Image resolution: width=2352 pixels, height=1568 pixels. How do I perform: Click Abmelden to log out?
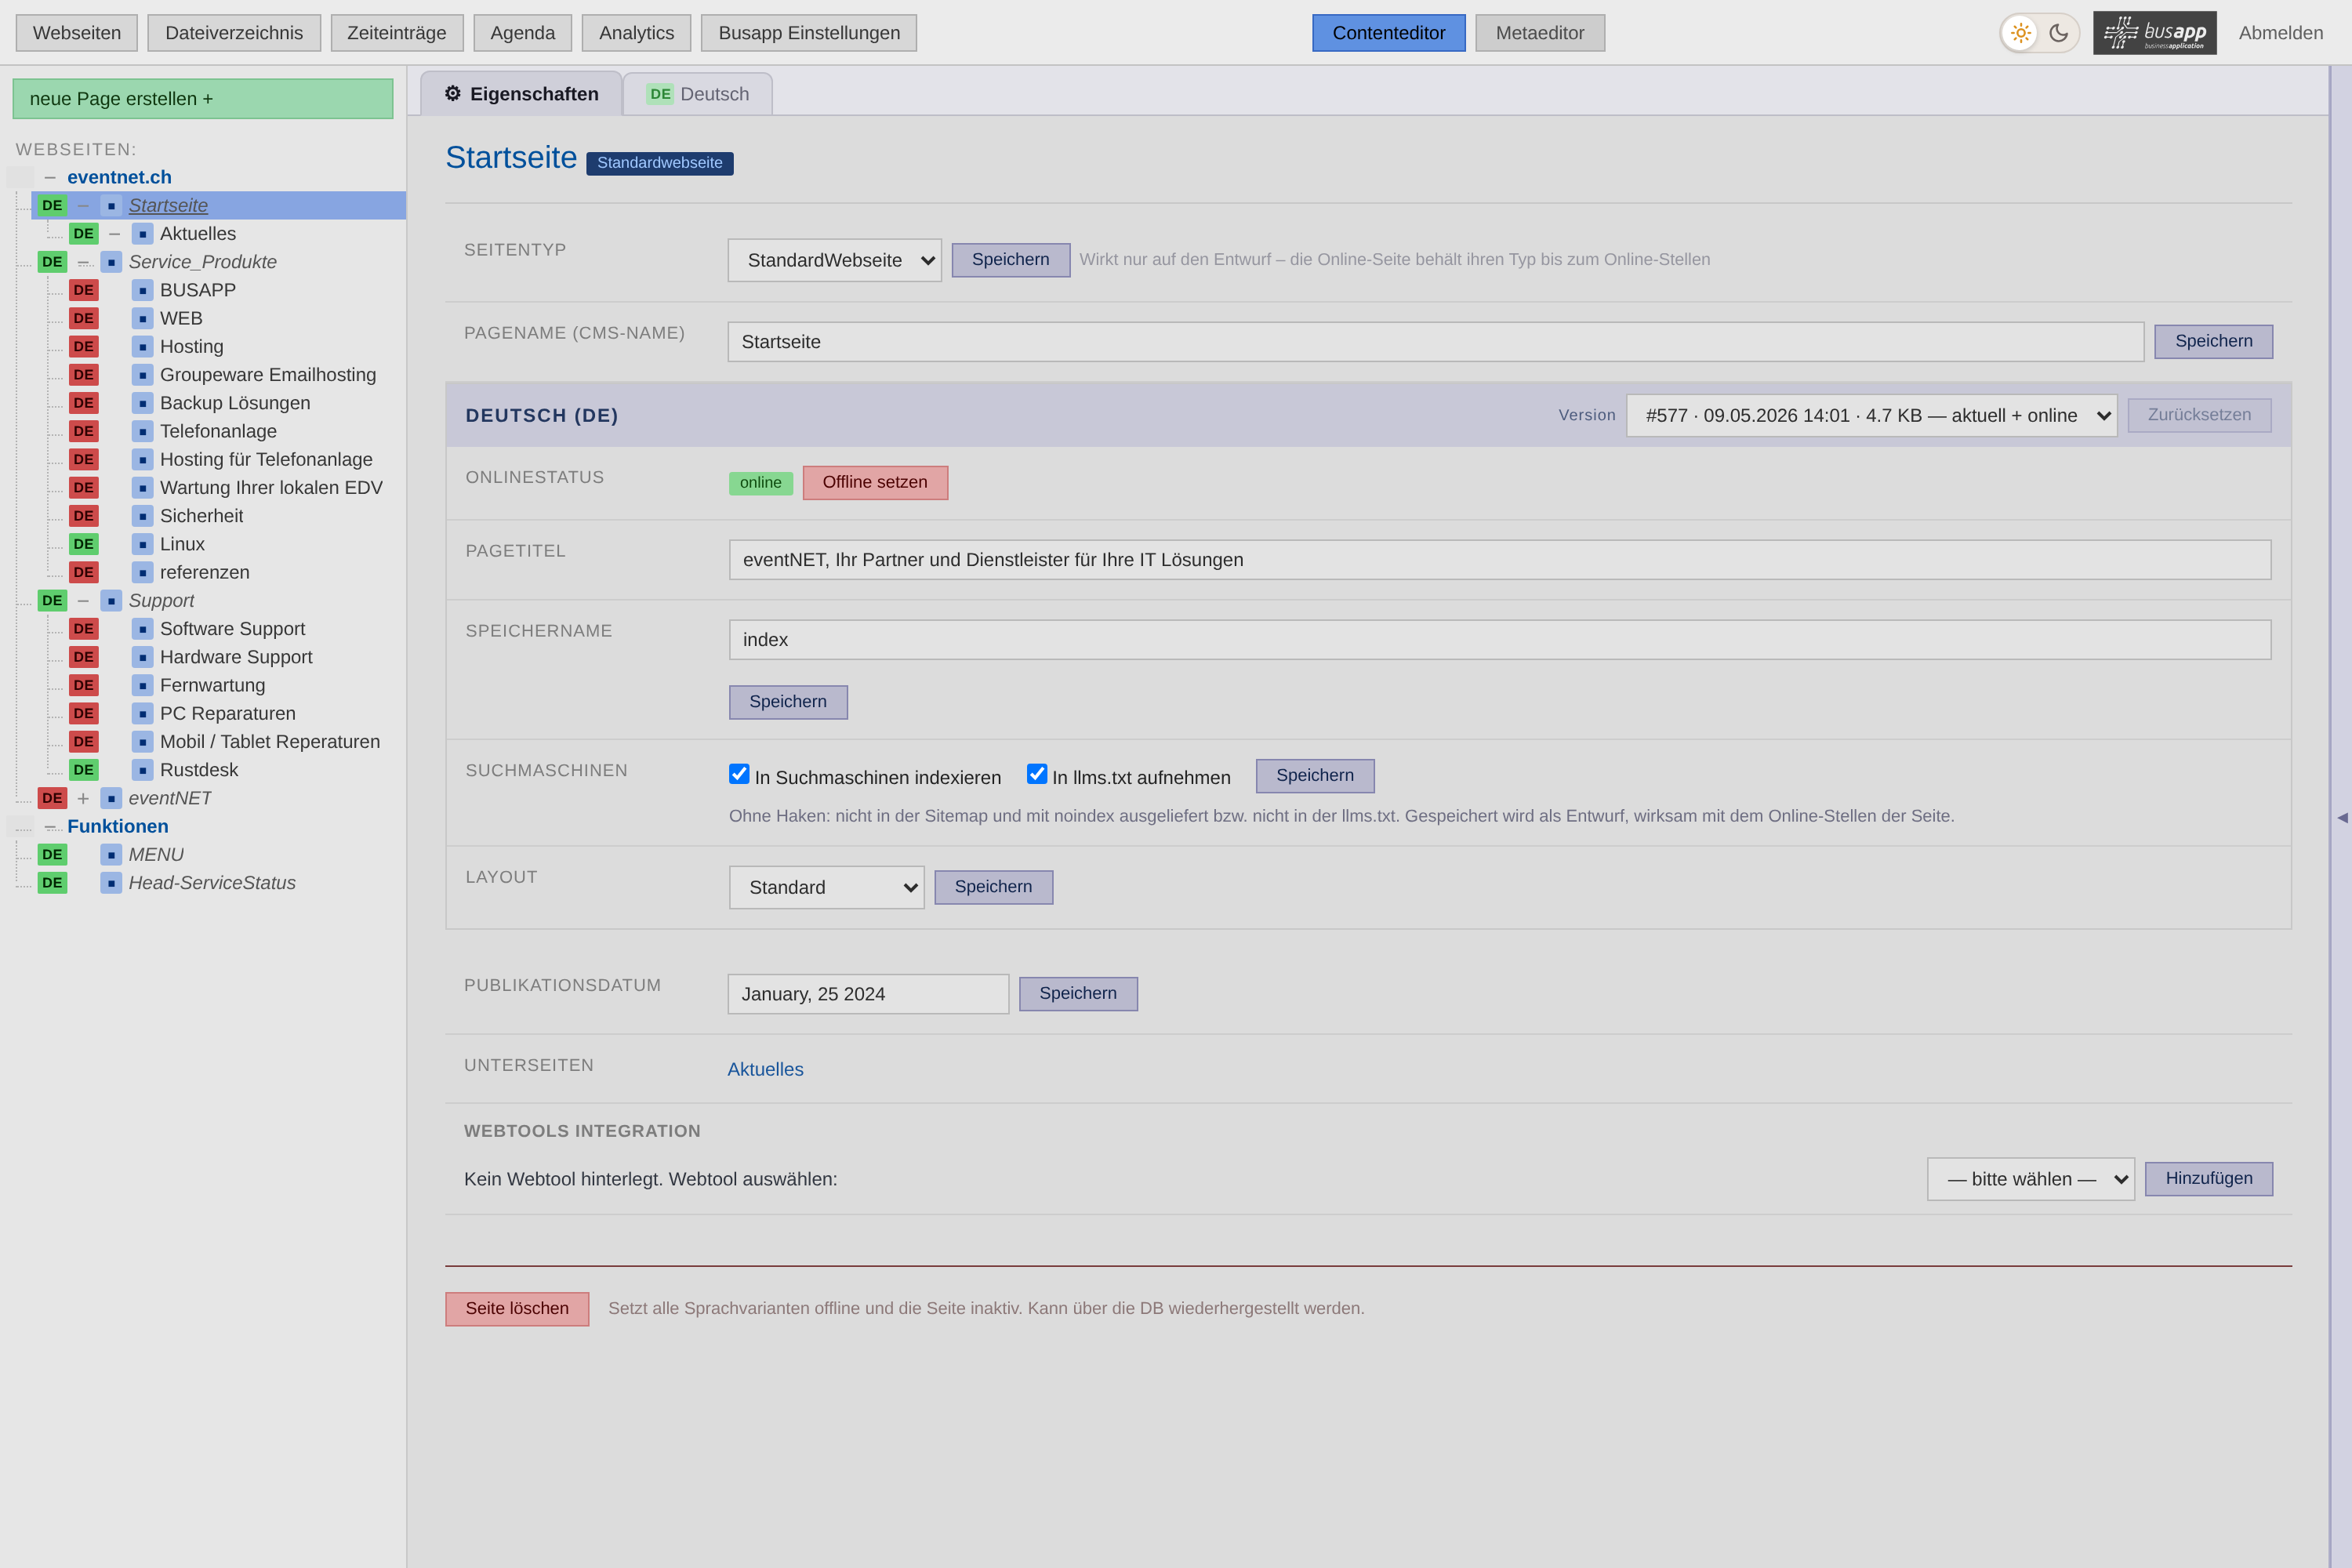pos(2281,33)
